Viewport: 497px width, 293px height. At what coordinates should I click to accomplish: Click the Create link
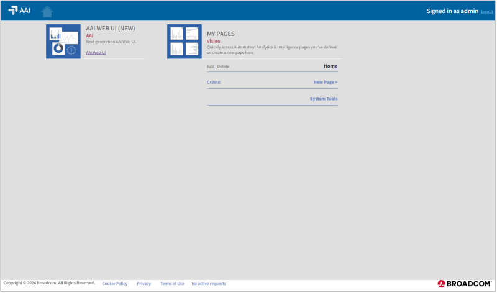coord(213,82)
